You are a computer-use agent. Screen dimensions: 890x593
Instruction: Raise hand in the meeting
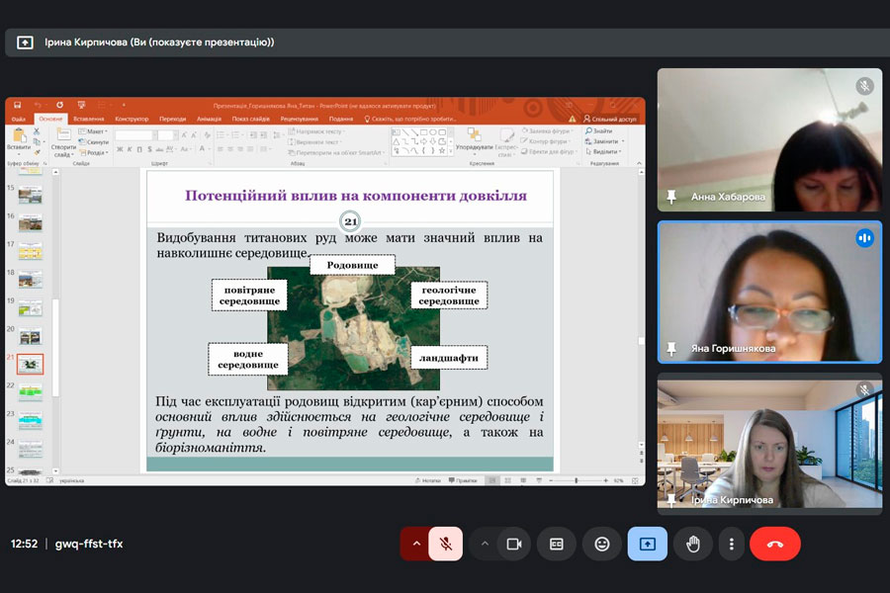[693, 544]
